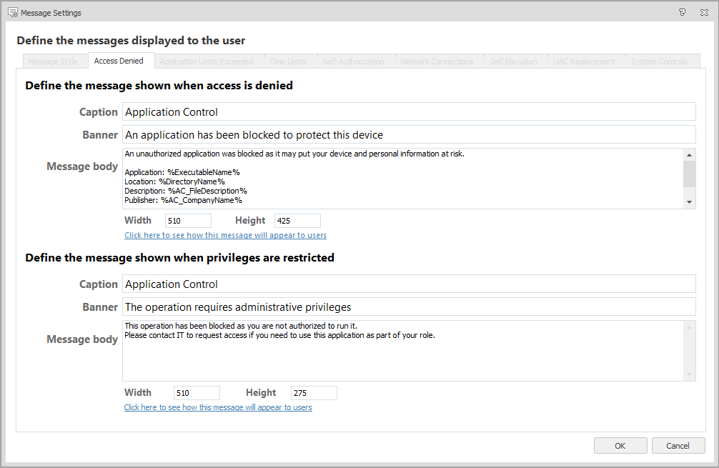This screenshot has height=468, width=719.
Task: Open the Self-Authorization tab
Action: click(x=353, y=61)
